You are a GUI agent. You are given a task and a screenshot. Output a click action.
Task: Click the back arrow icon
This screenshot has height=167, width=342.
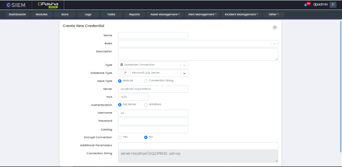[275, 27]
